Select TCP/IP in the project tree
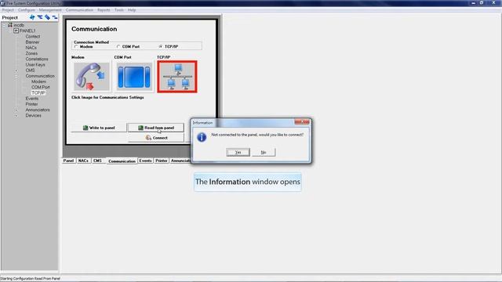Viewport: 502px width, 282px height. pos(38,92)
